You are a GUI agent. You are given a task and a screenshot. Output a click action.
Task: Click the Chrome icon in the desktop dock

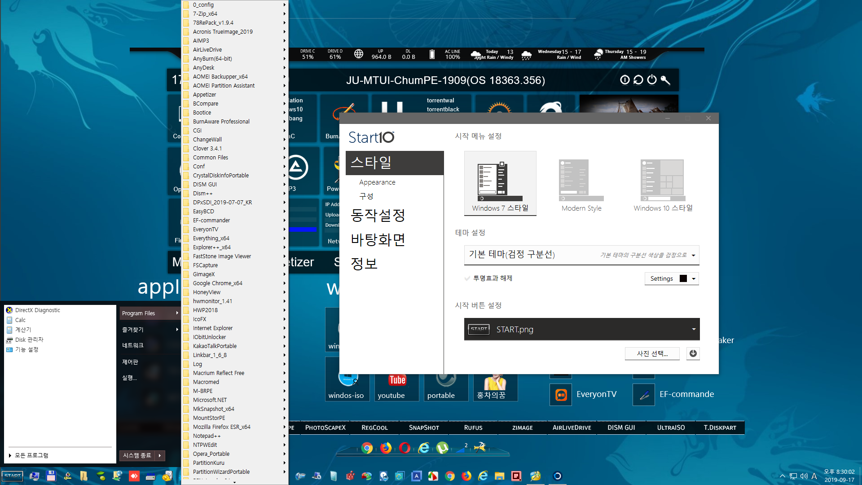click(367, 448)
